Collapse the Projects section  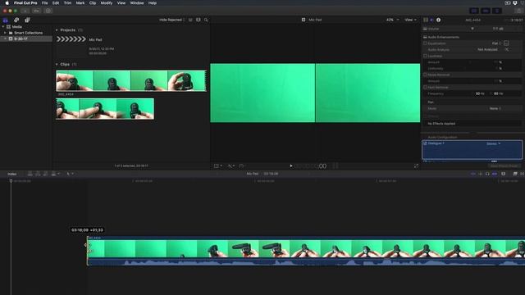(57, 30)
